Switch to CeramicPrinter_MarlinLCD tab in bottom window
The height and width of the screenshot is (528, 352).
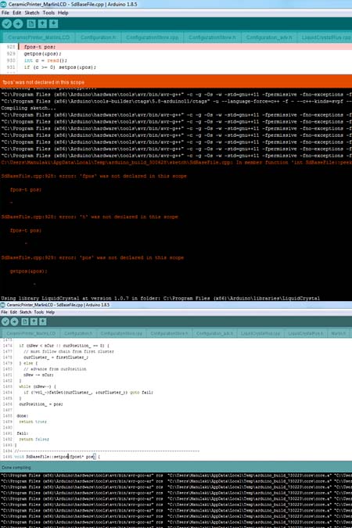(31, 333)
